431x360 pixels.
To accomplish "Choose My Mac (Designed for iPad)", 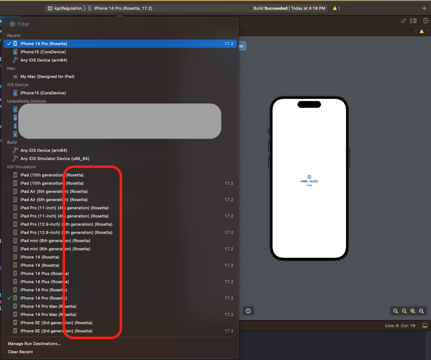I will point(120,76).
